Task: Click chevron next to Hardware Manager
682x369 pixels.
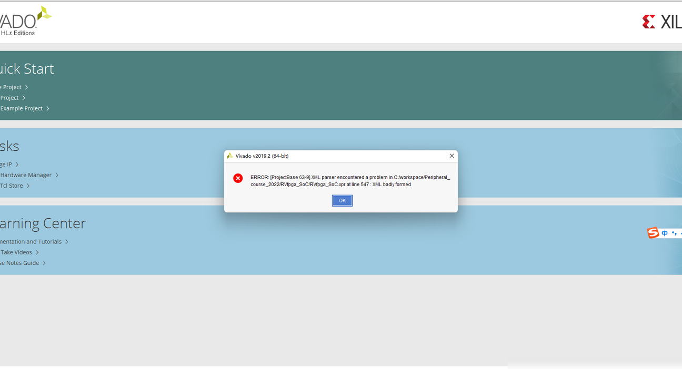Action: pyautogui.click(x=57, y=175)
